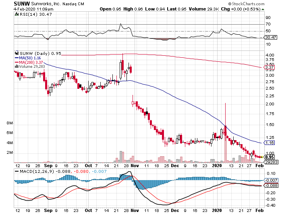This screenshot has height=214, width=282.
Task: Click the last price tag 0.95
Action: point(270,157)
